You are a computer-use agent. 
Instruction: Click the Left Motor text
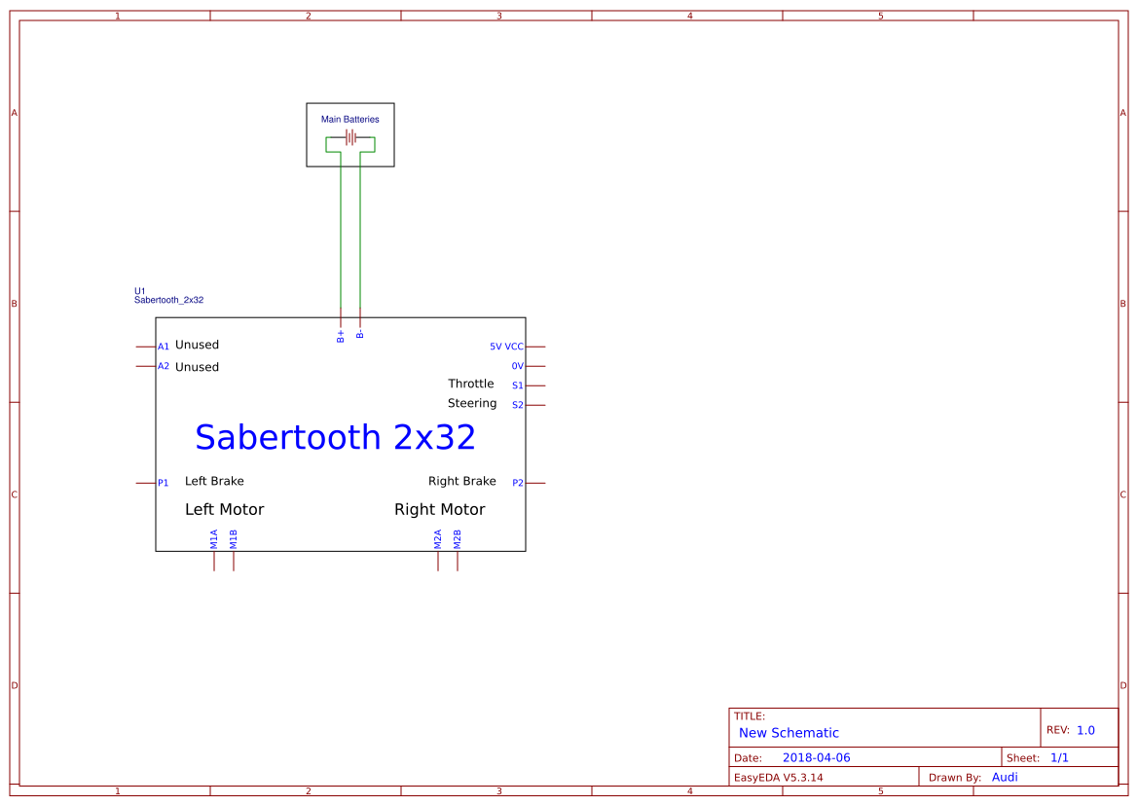coord(224,509)
